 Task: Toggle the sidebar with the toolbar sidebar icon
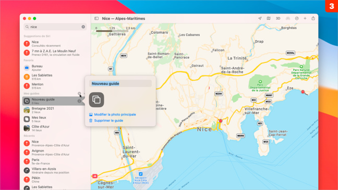(x=96, y=19)
